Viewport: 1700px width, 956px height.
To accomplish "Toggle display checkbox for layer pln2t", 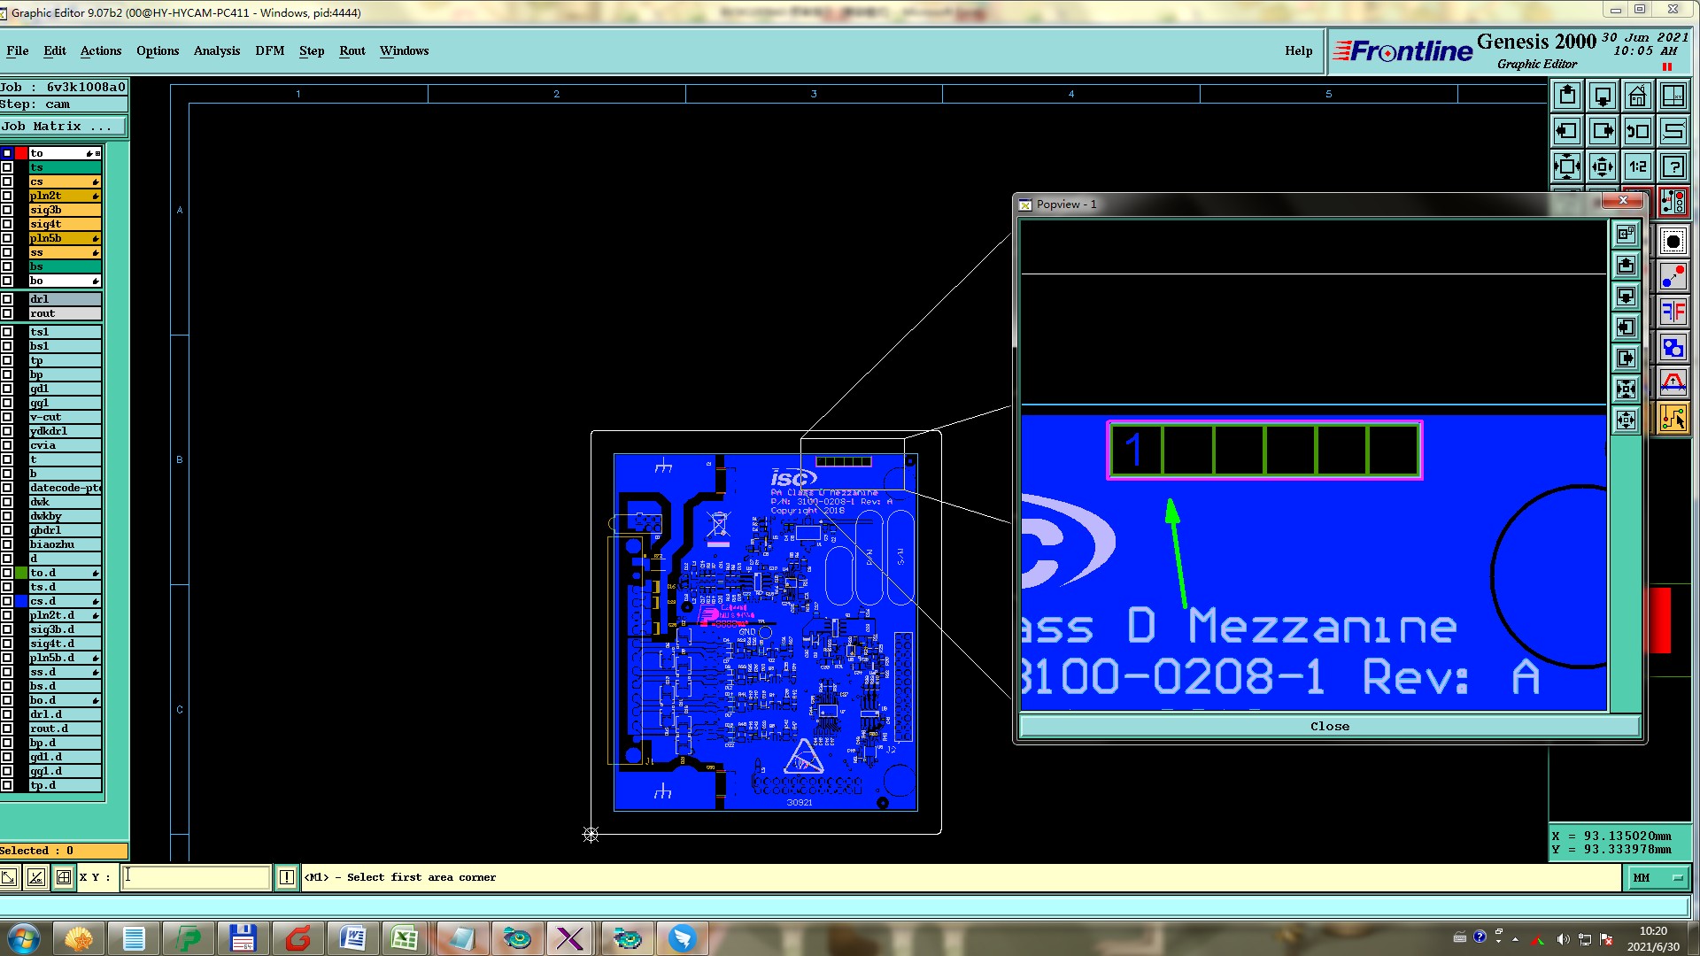I will pos(7,196).
